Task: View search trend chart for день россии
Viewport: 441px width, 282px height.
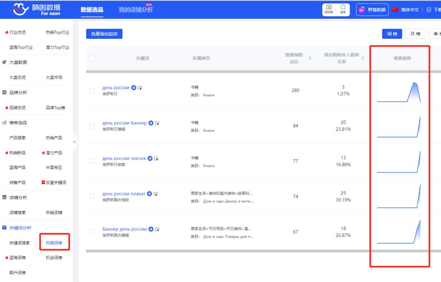Action: point(399,92)
